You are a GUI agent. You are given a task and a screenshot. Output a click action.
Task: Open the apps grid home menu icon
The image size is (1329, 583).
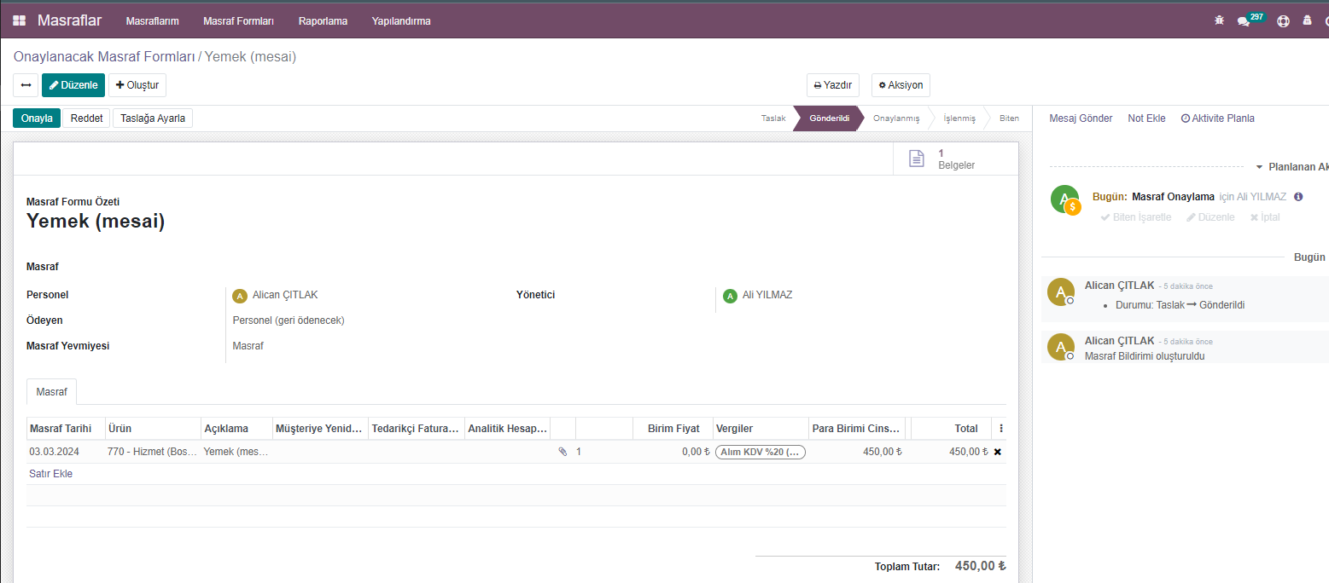coord(19,20)
